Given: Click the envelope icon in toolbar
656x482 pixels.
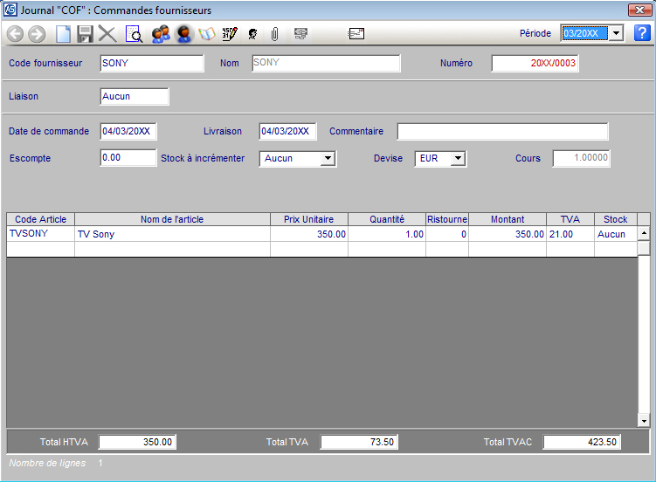Looking at the screenshot, I should click(356, 34).
